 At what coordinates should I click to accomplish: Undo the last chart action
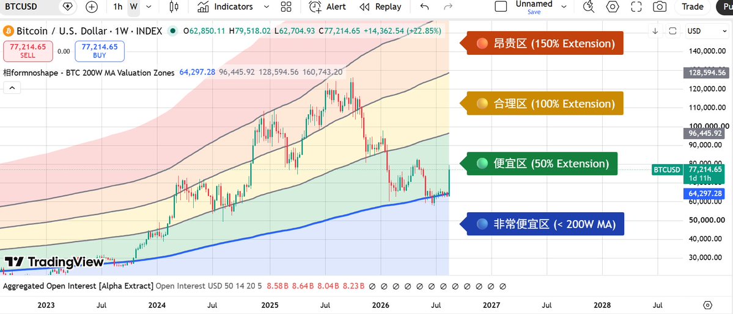coord(424,7)
